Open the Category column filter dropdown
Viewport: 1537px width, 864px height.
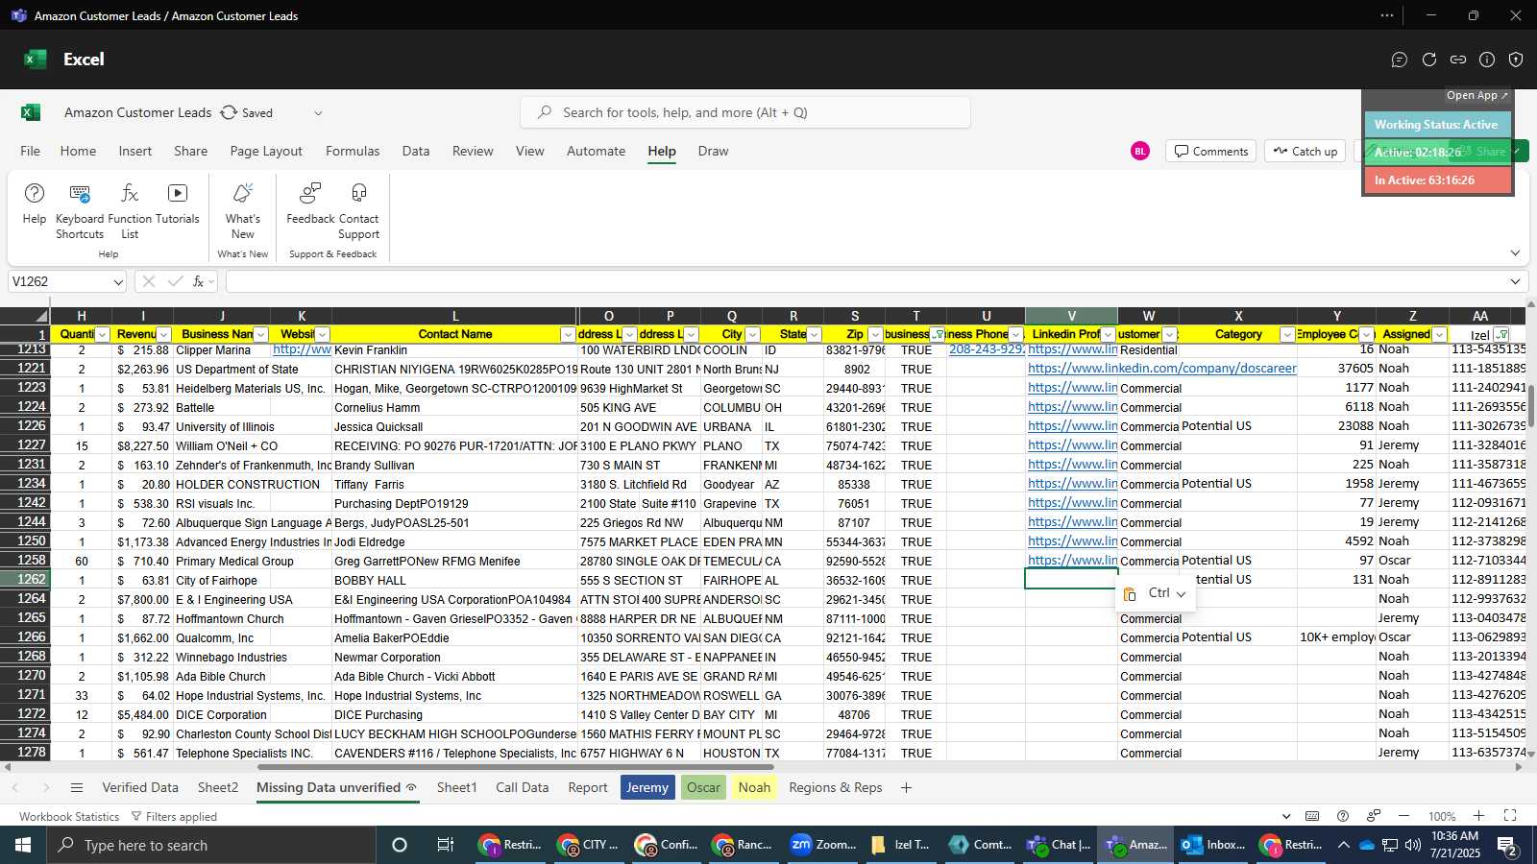tap(1287, 334)
